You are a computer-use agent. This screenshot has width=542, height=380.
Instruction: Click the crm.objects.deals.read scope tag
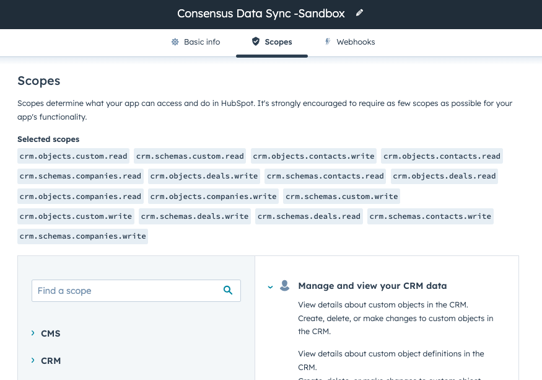click(x=444, y=176)
